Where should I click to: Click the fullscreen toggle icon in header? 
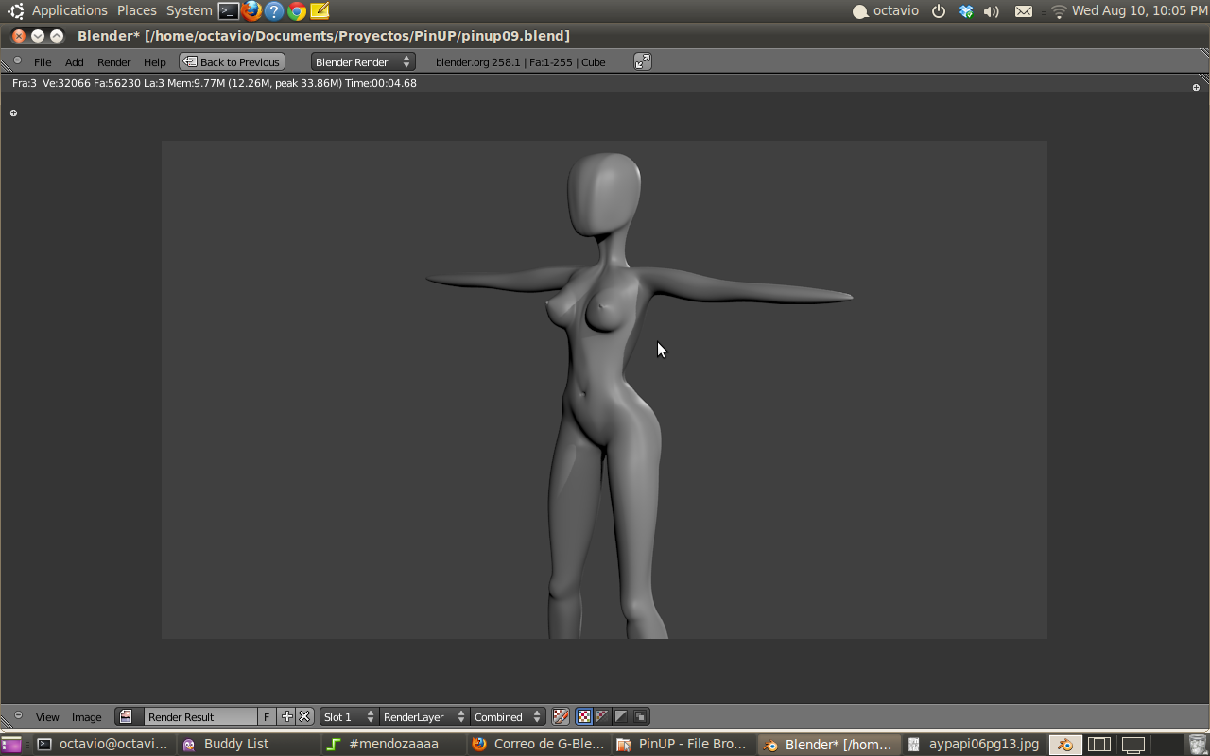point(642,61)
